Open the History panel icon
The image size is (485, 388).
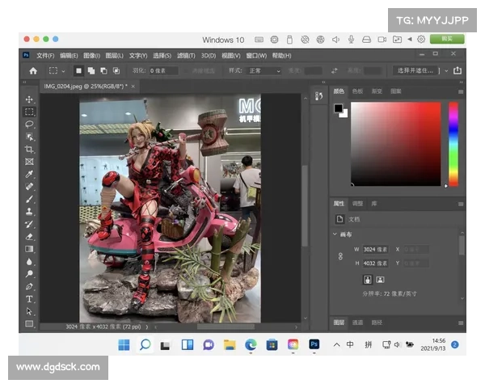pyautogui.click(x=319, y=96)
